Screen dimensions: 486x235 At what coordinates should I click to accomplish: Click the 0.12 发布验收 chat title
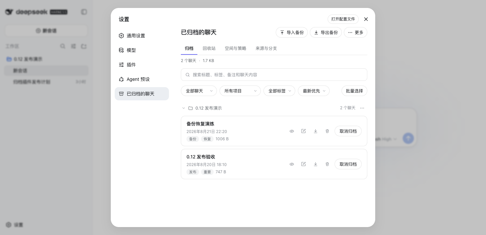click(201, 157)
